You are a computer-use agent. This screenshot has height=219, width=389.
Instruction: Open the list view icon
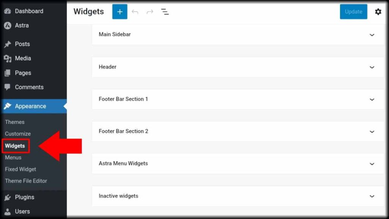click(165, 12)
